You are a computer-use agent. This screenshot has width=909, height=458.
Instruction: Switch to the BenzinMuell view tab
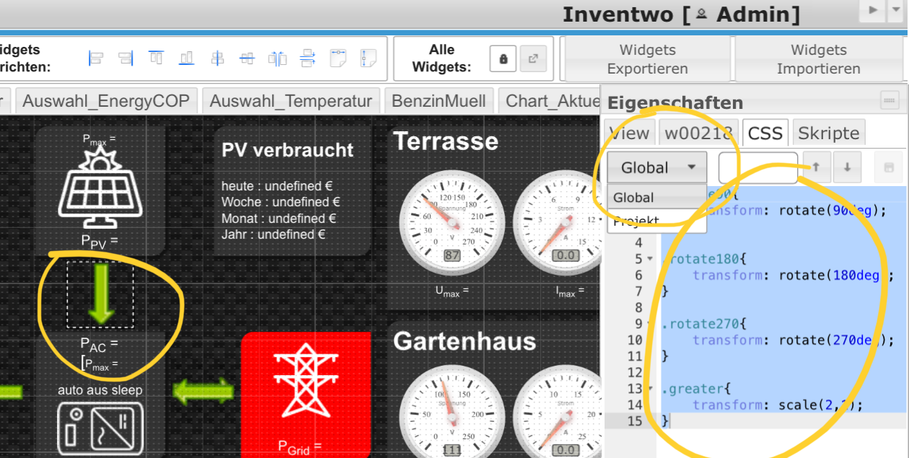pyautogui.click(x=439, y=101)
